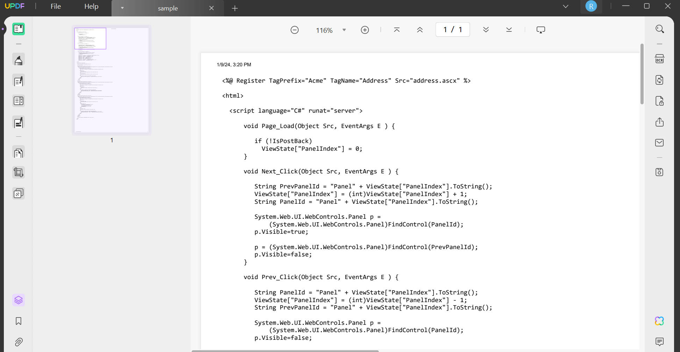
Task: Close the sample tab
Action: point(212,8)
